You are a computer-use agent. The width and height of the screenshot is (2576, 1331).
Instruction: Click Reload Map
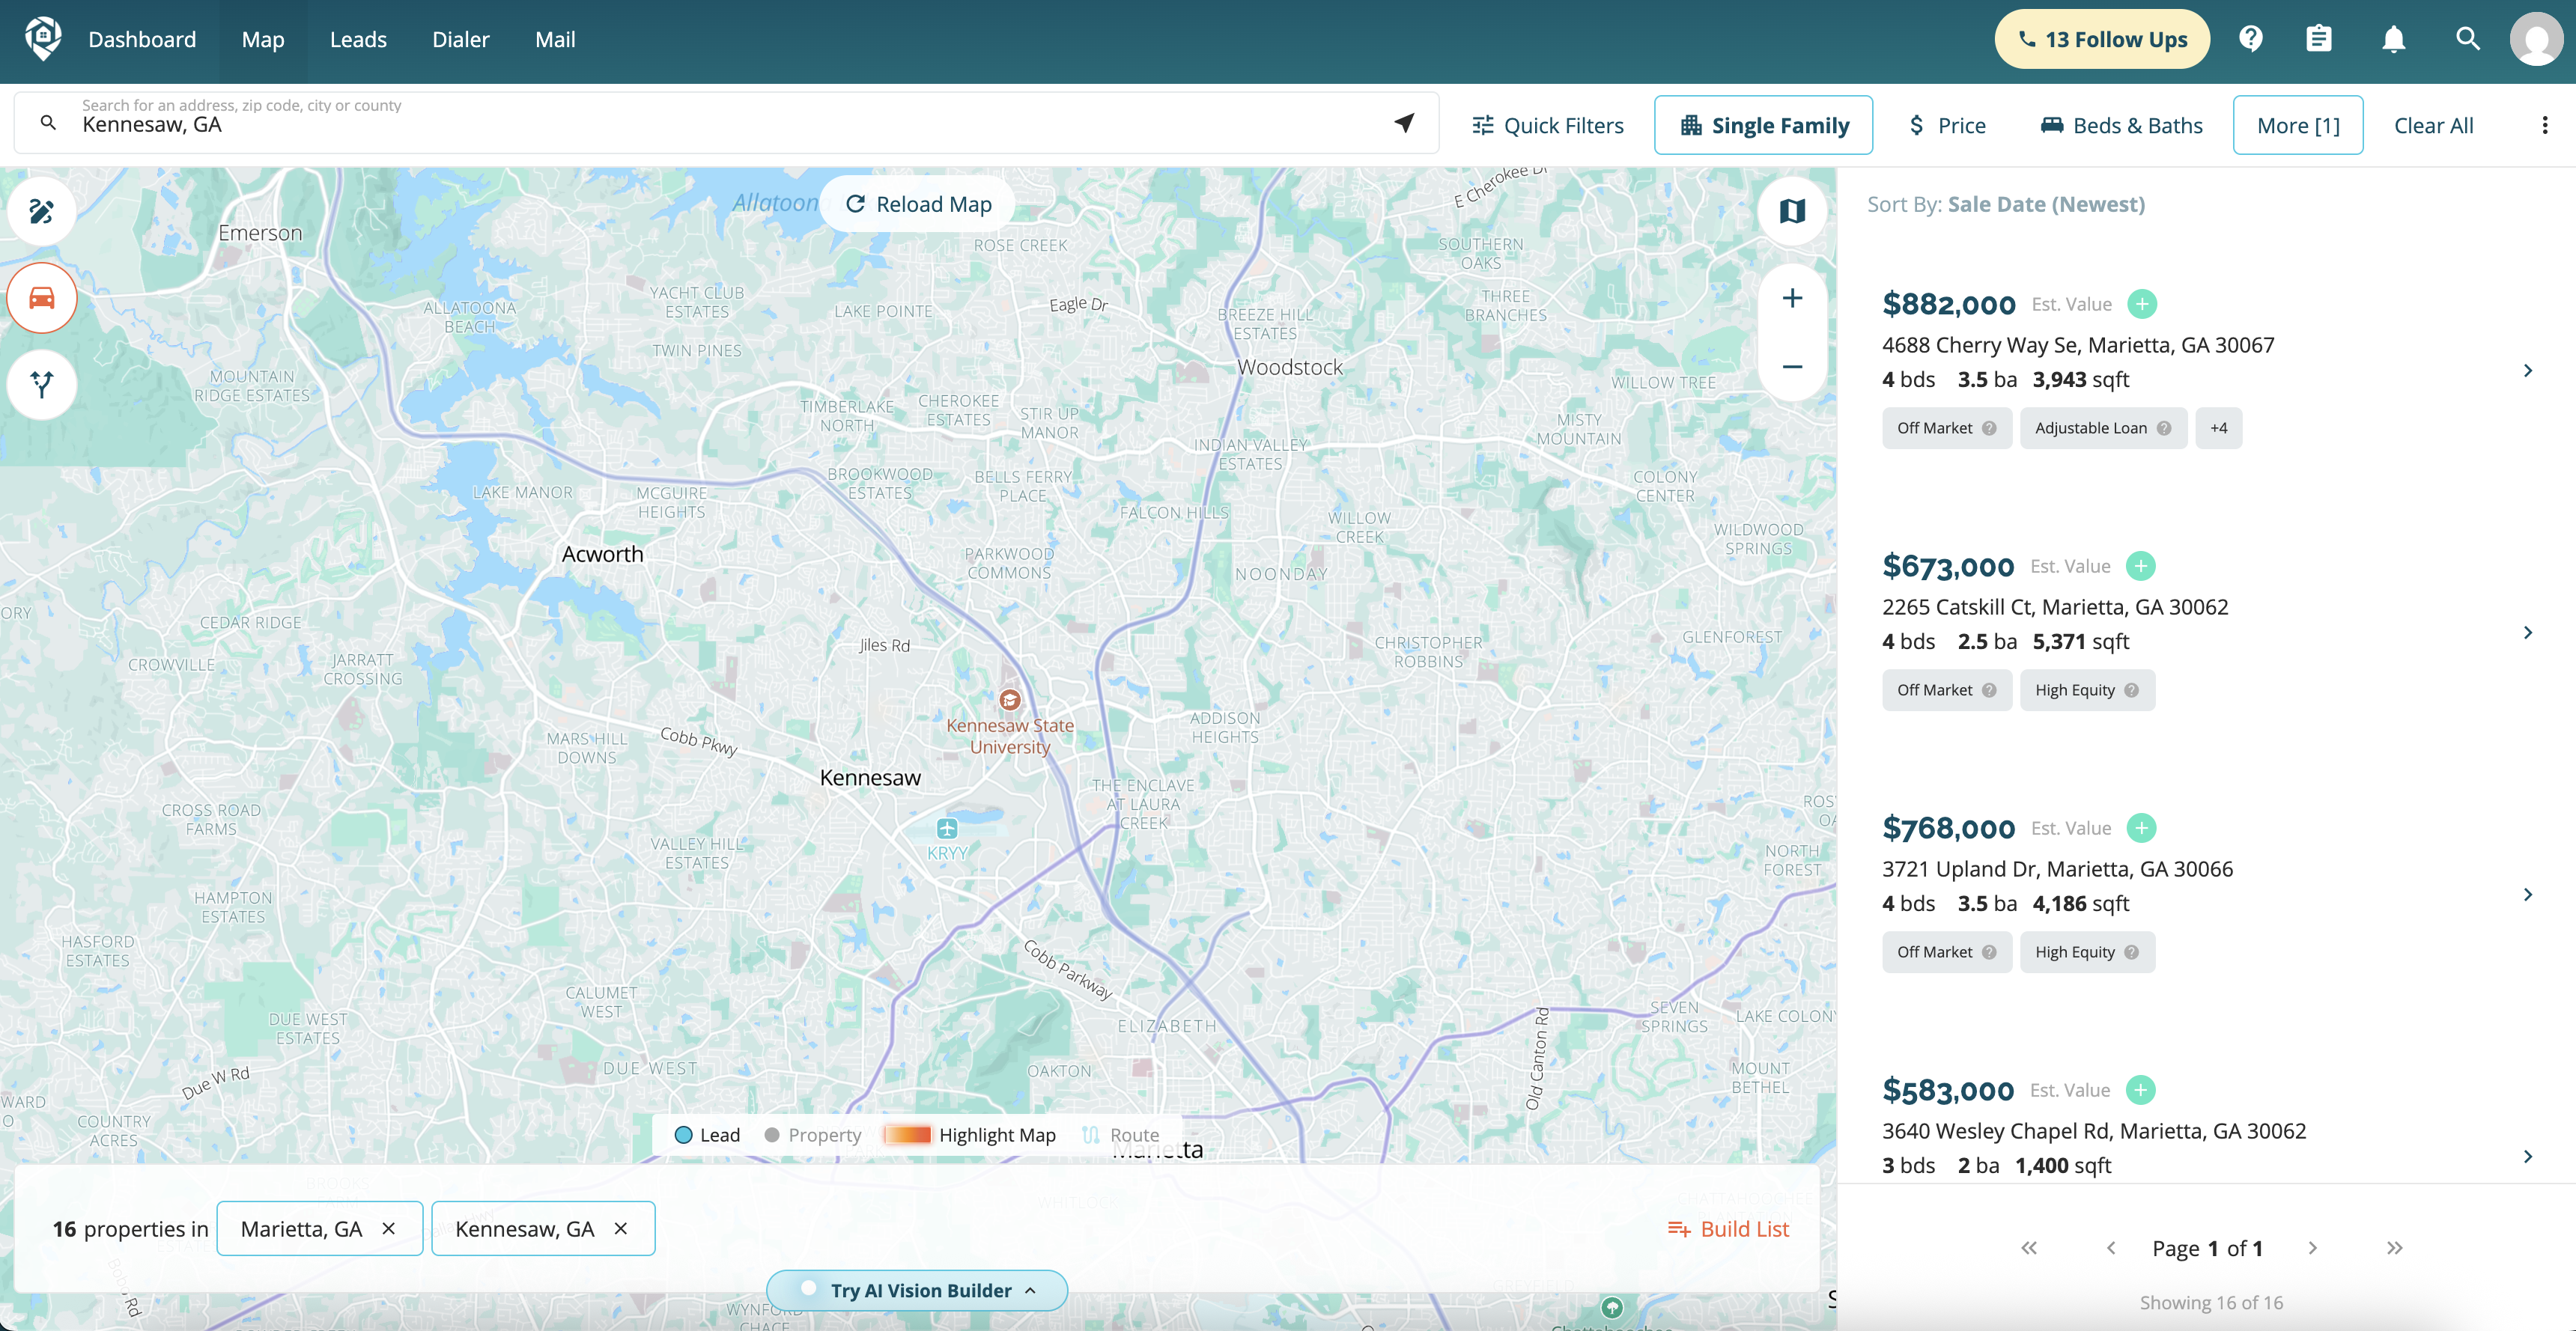[918, 204]
